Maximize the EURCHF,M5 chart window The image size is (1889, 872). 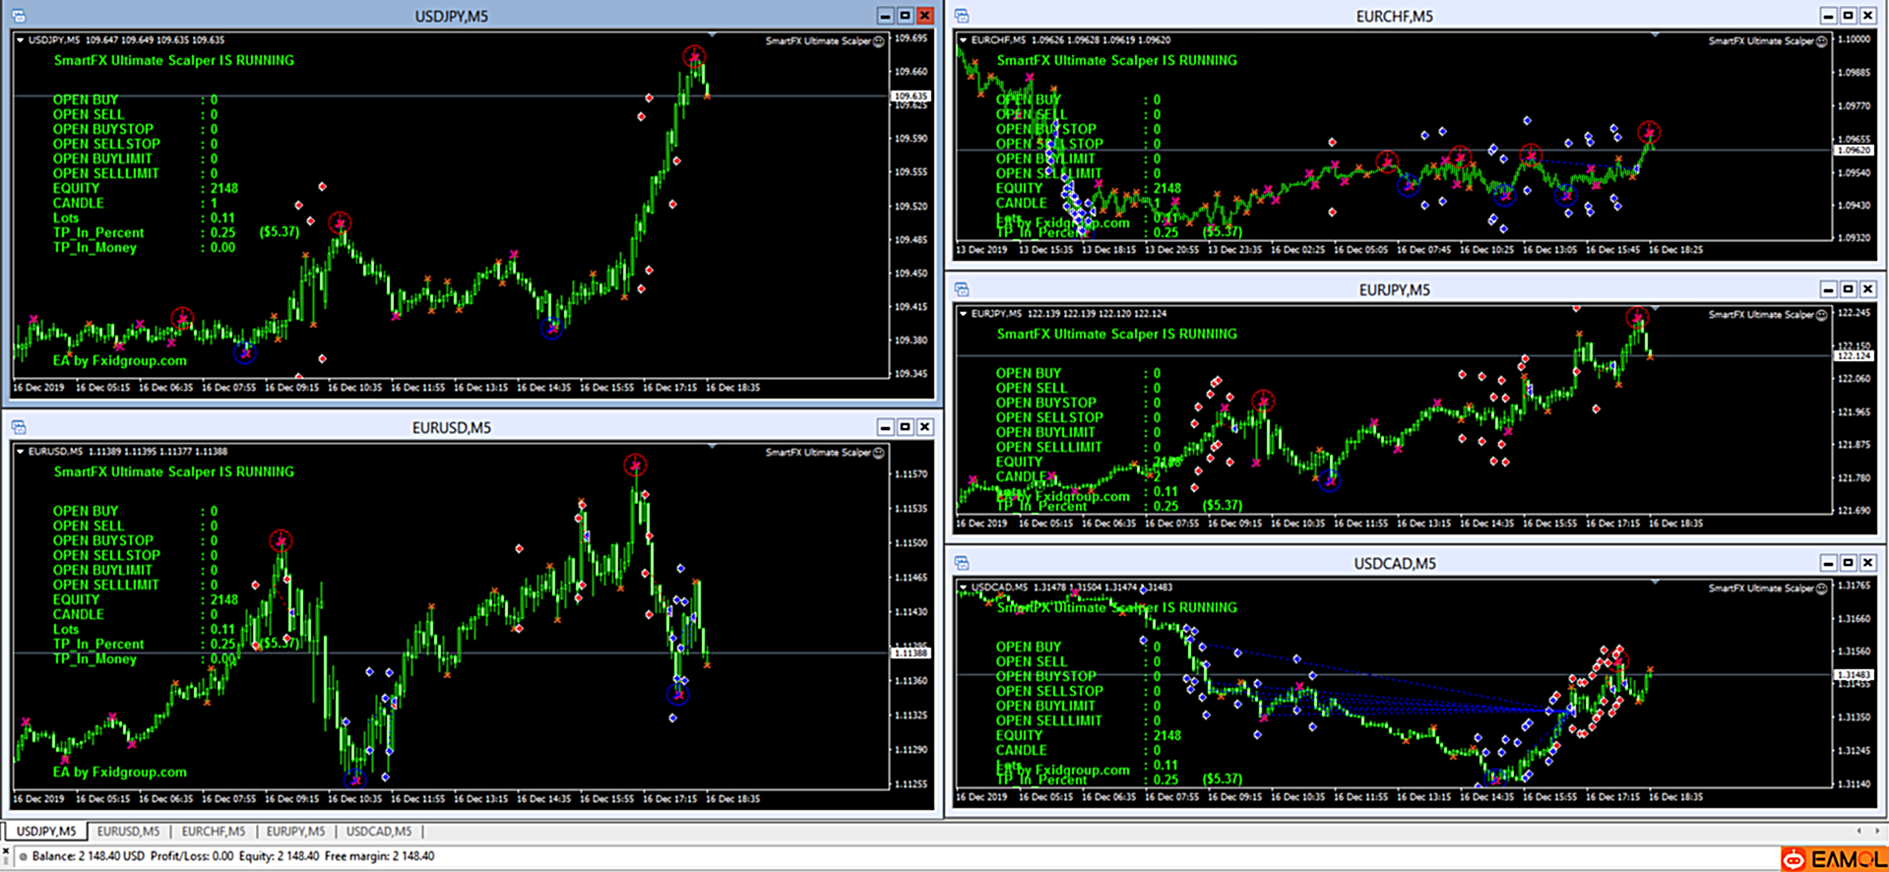coord(1848,16)
